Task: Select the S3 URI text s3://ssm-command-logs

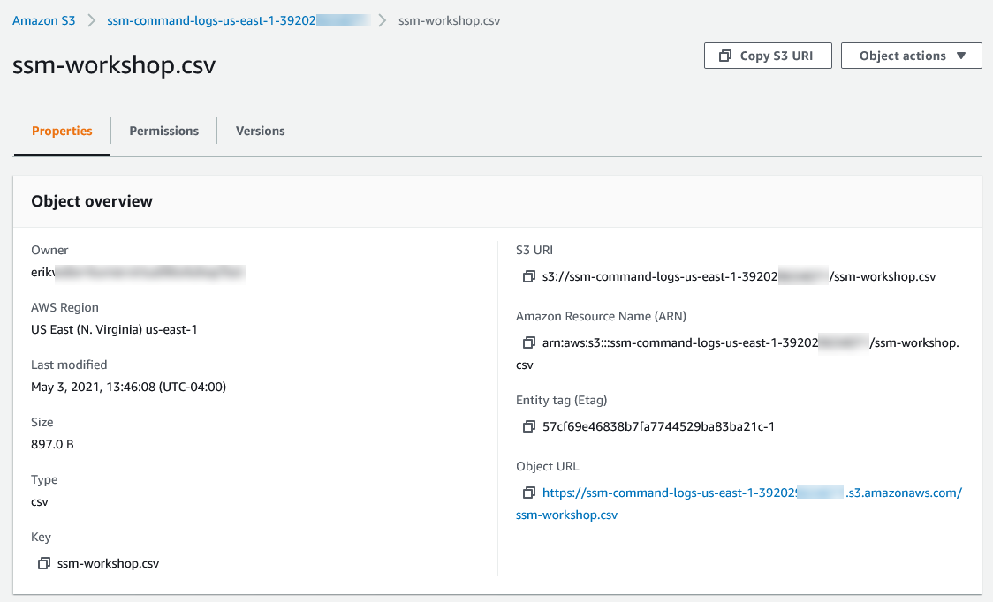Action: (x=739, y=276)
